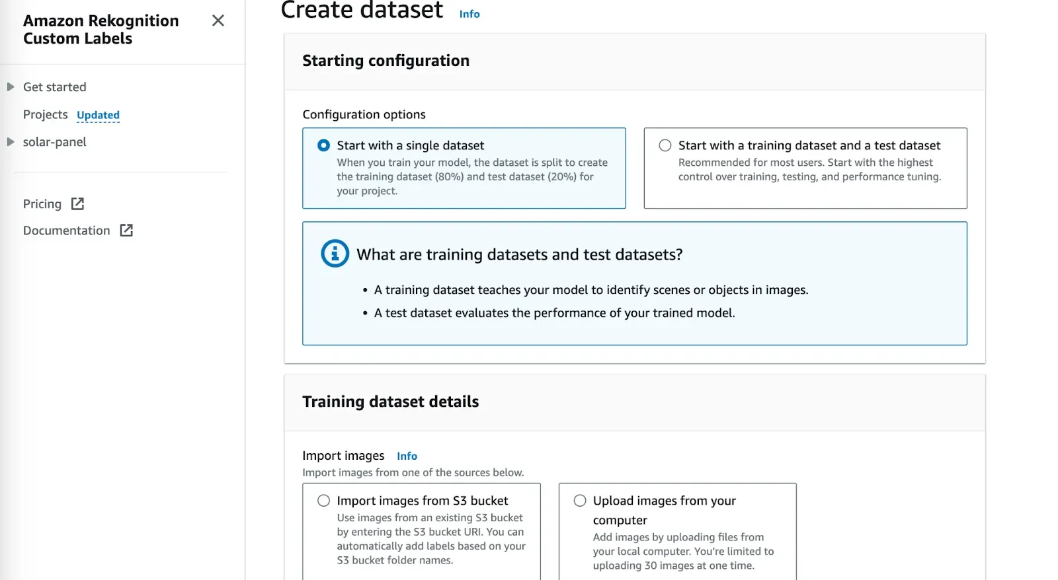Viewport: 1058px width, 580px height.
Task: Click the 'Training dataset details' section heading
Action: [391, 402]
